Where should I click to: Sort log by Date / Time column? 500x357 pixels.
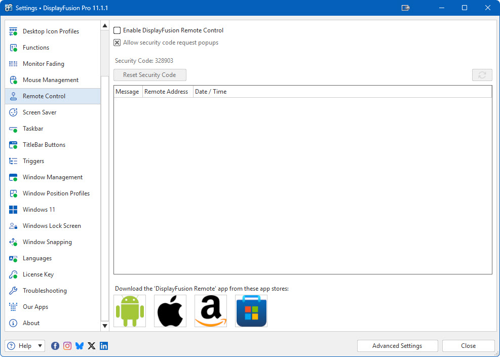(211, 92)
